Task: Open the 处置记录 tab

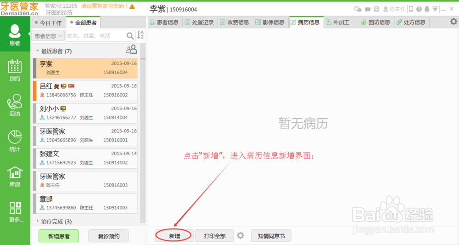Action: (x=200, y=22)
